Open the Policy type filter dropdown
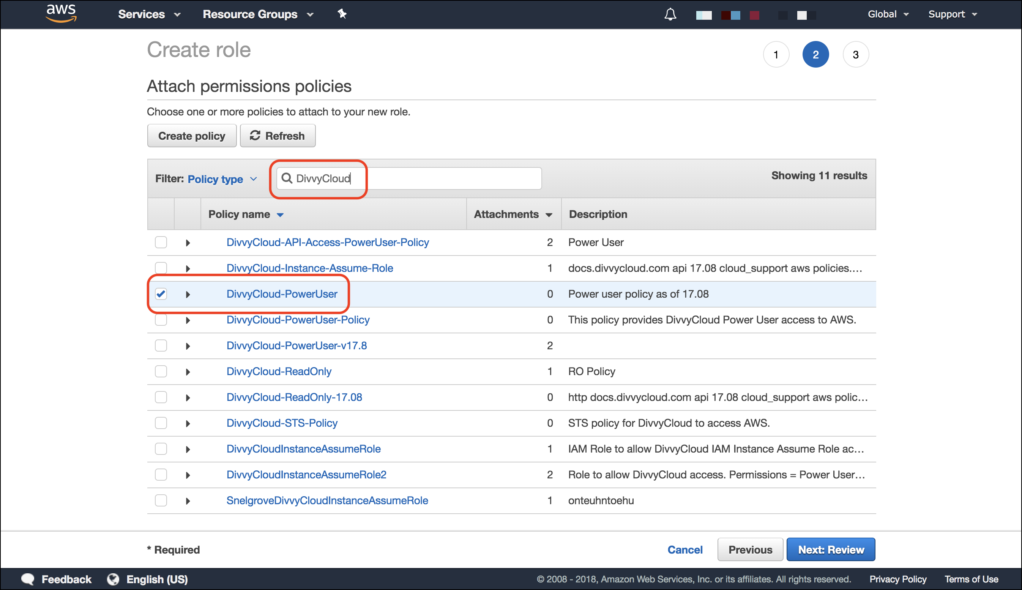Image resolution: width=1022 pixels, height=590 pixels. coord(222,179)
